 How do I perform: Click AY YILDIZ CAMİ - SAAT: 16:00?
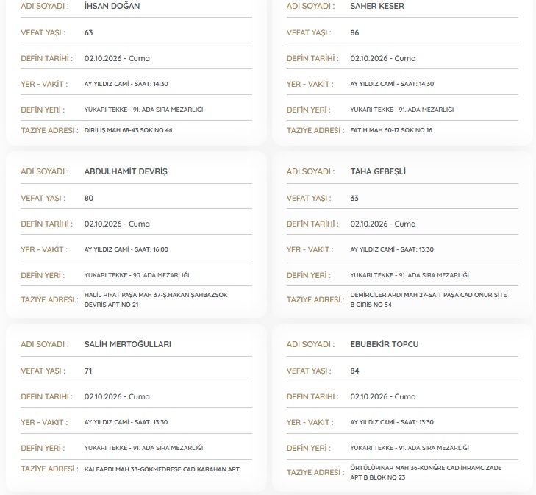pyautogui.click(x=126, y=249)
